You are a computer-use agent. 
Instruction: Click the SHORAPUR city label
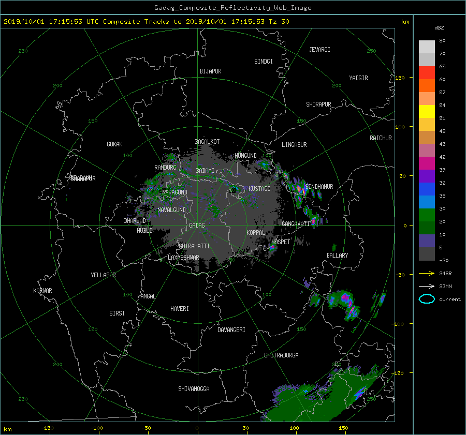pos(318,104)
